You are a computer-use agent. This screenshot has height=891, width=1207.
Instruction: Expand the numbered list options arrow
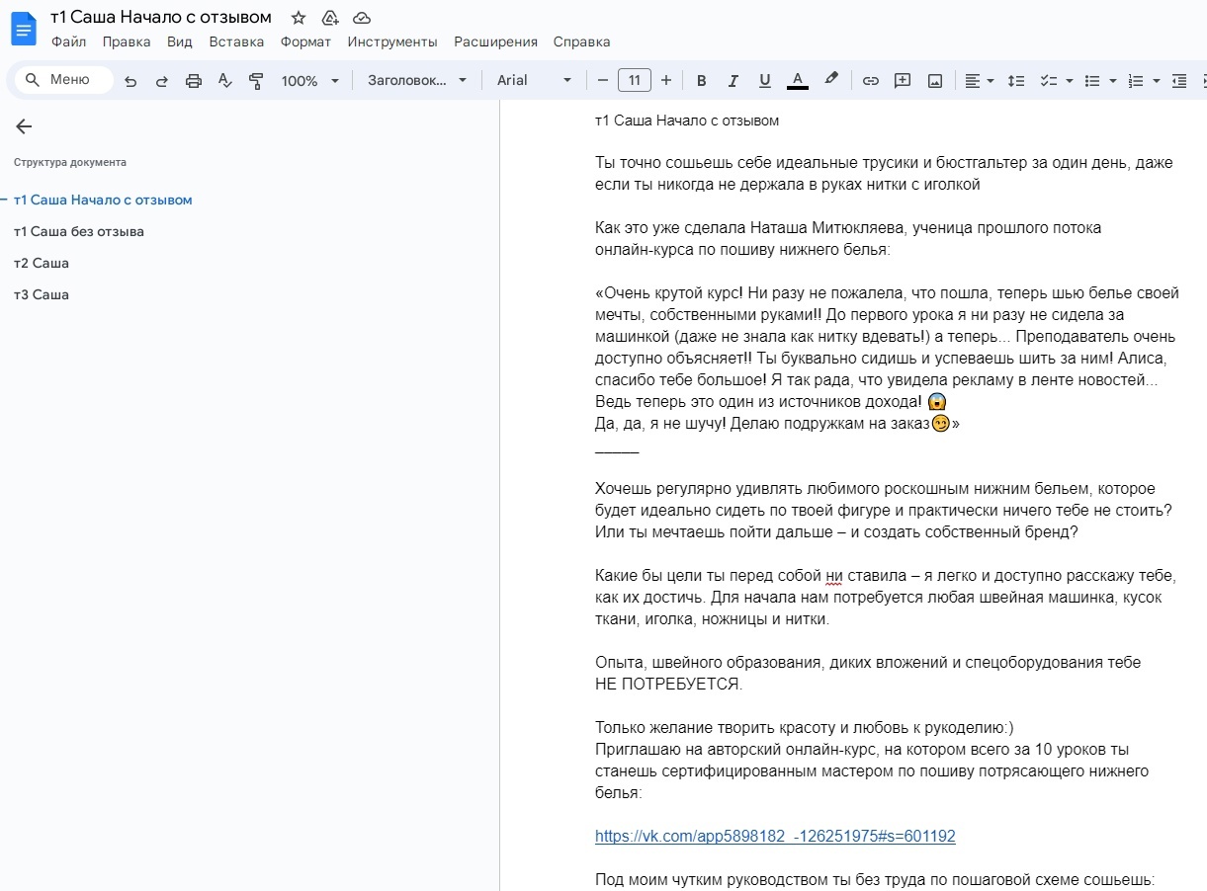[x=1157, y=81]
